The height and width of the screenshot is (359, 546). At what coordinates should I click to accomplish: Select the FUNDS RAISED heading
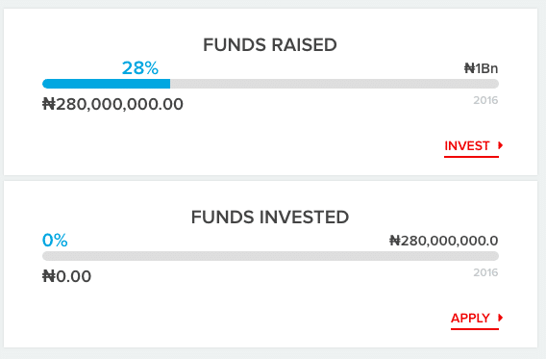270,45
